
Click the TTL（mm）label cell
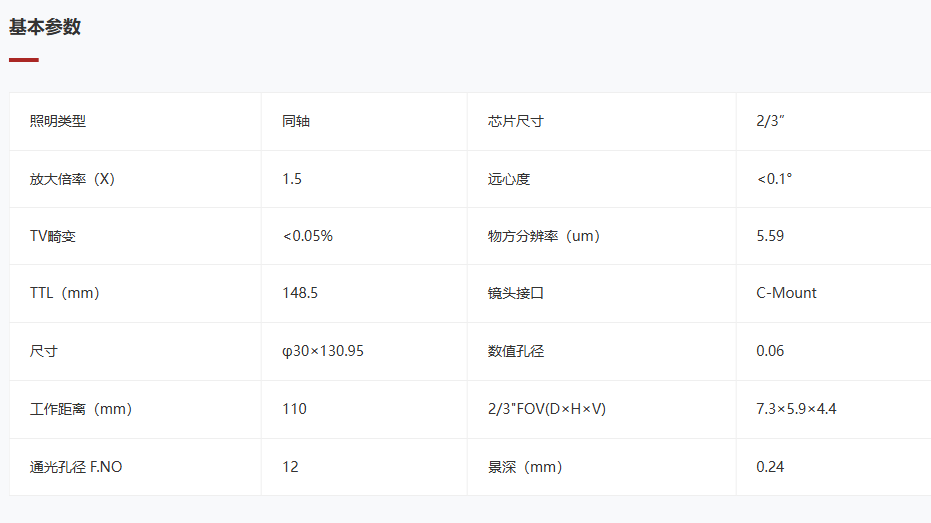[65, 293]
